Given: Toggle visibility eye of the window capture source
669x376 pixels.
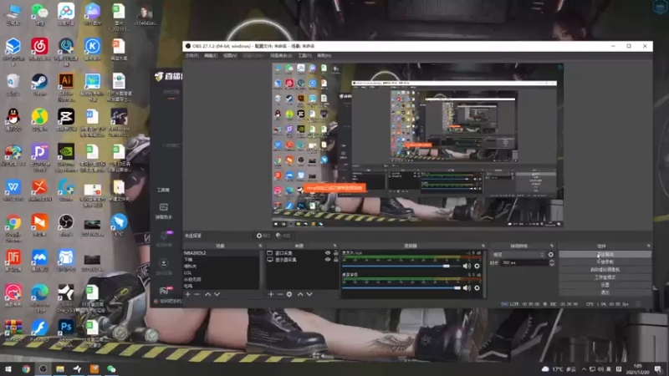Looking at the screenshot, I should (328, 253).
